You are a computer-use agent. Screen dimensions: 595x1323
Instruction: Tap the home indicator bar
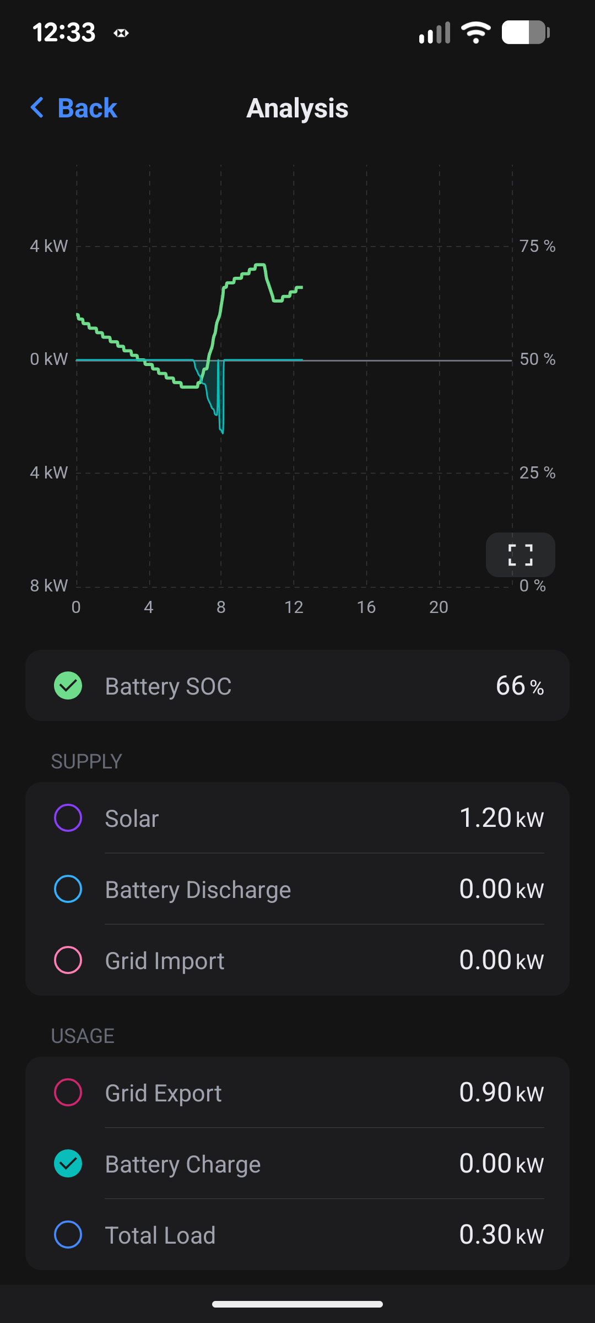click(x=297, y=1304)
